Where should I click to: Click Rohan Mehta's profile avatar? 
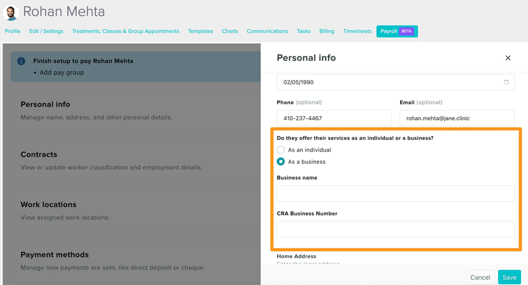(11, 12)
